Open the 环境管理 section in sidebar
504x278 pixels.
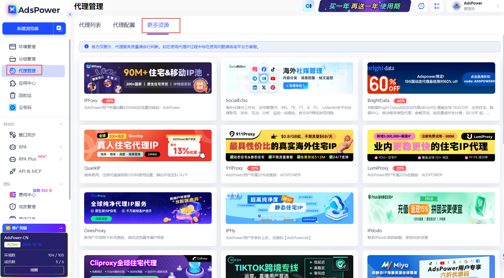[27, 47]
